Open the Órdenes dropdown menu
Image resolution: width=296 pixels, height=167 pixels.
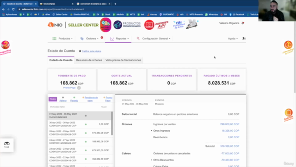pyautogui.click(x=89, y=39)
